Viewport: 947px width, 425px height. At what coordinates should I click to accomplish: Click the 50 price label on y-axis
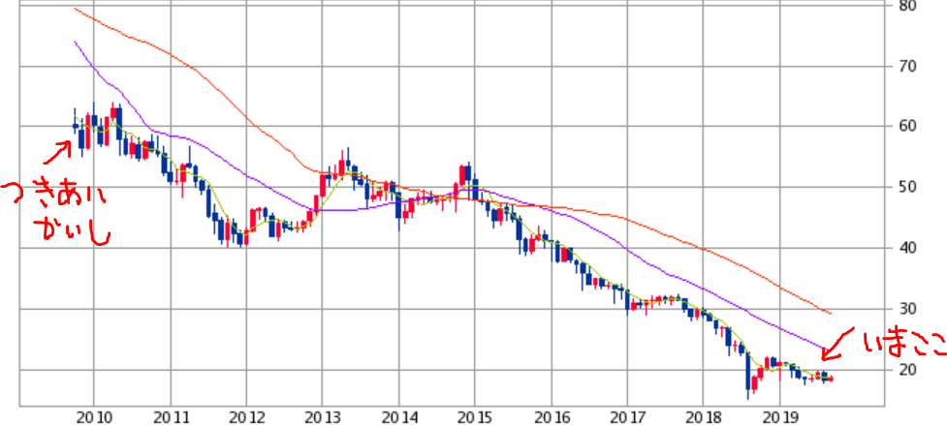tap(908, 188)
